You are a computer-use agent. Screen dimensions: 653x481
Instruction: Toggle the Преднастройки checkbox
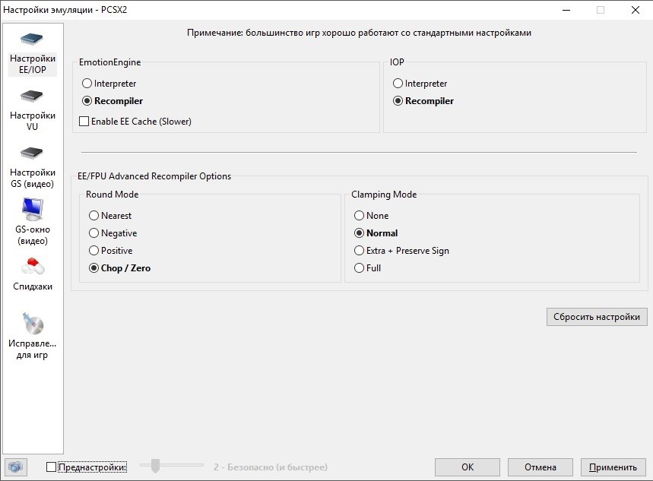(52, 467)
